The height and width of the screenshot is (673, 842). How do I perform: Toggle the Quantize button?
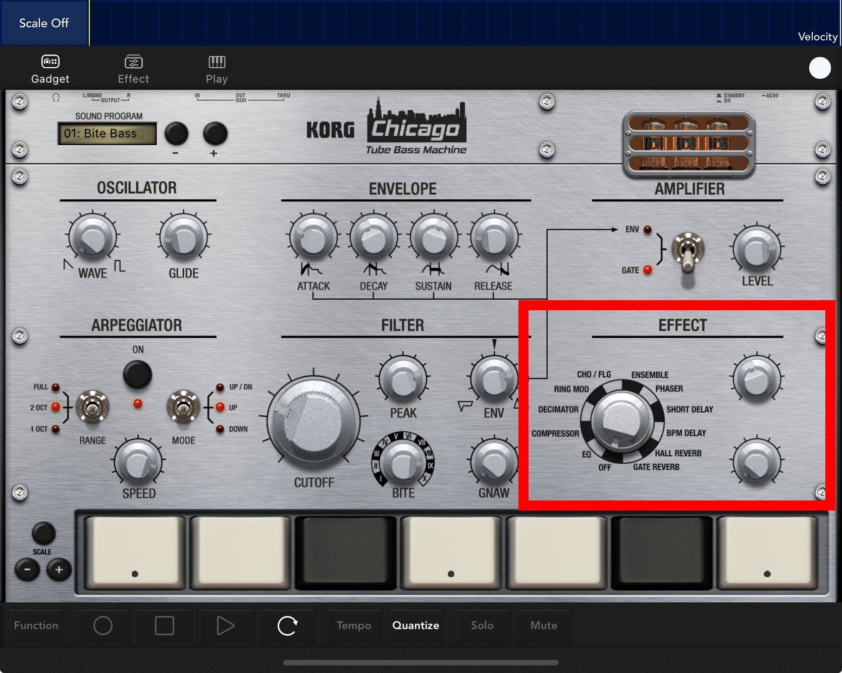pos(416,626)
